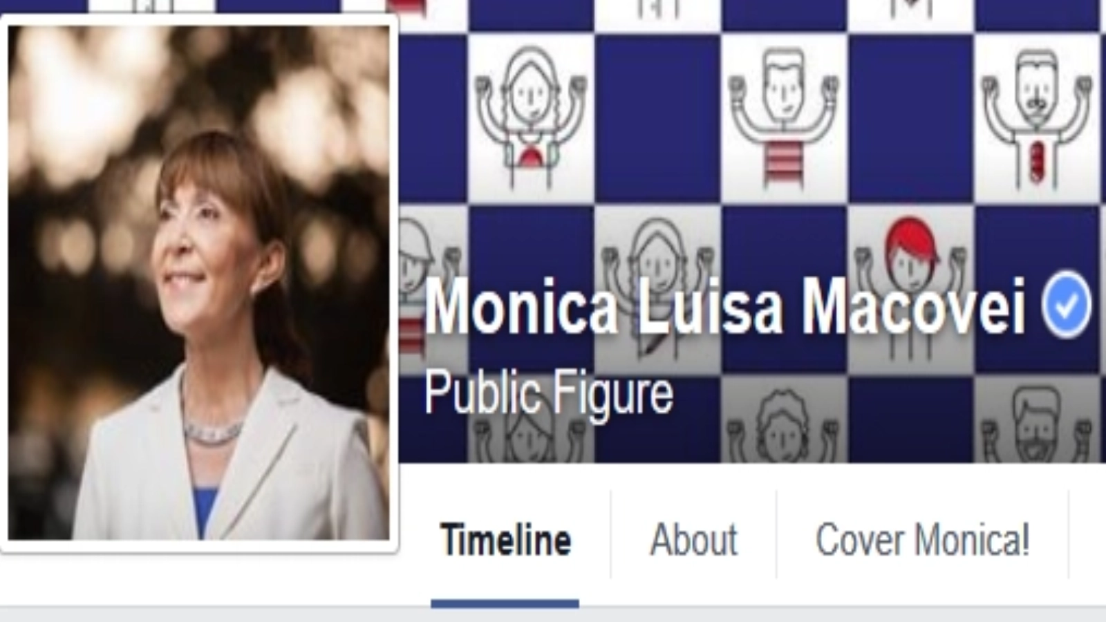Click navy square between woman and striped-shirt man
The height and width of the screenshot is (622, 1106).
[657, 118]
